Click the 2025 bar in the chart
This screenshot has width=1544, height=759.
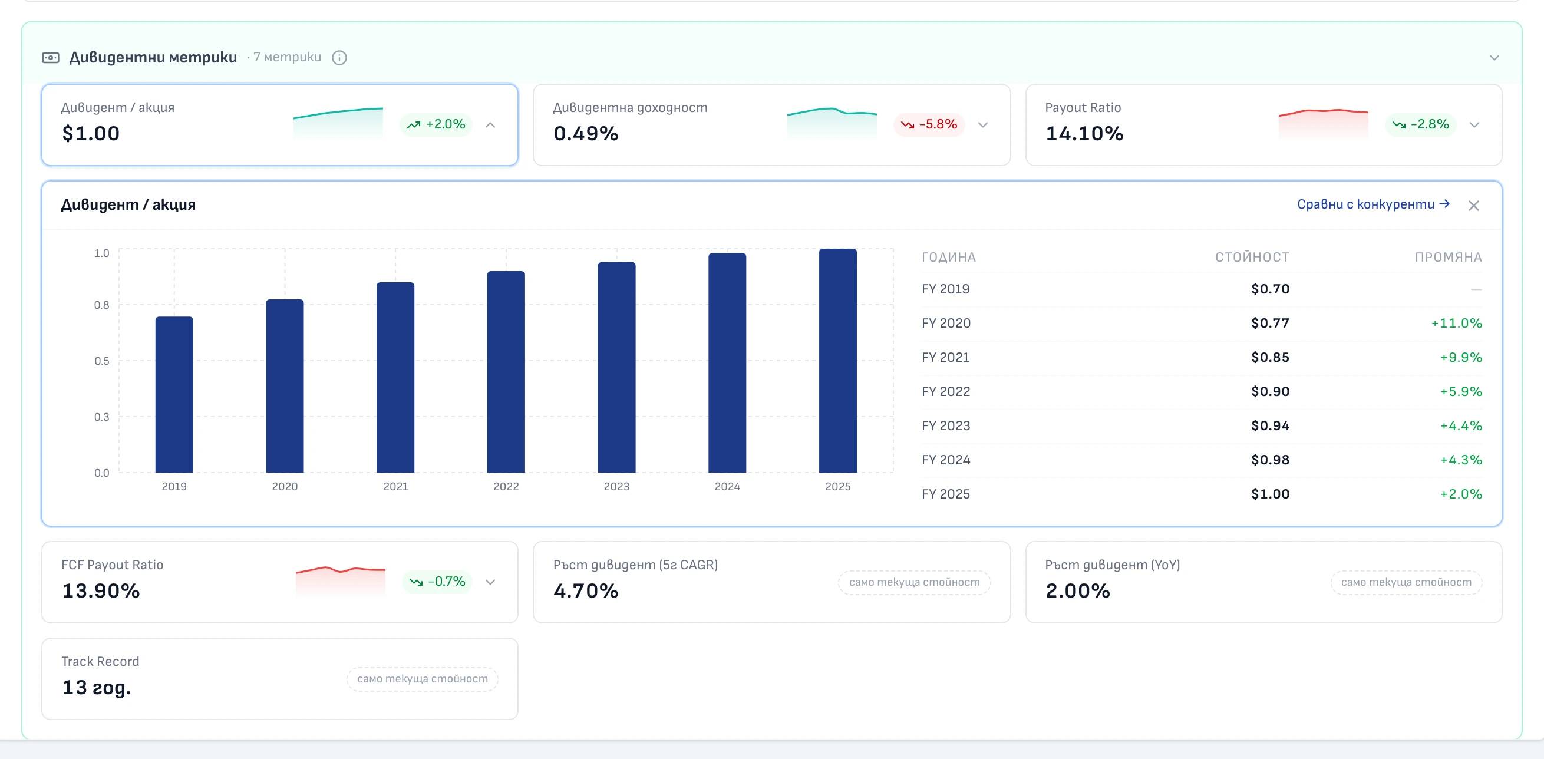(838, 361)
